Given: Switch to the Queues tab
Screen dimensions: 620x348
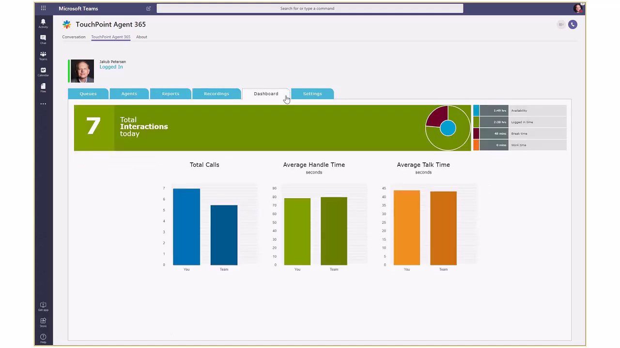Looking at the screenshot, I should pyautogui.click(x=88, y=94).
